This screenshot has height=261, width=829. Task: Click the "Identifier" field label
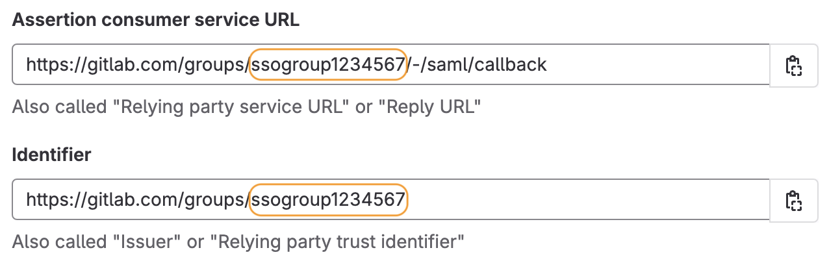(x=52, y=155)
